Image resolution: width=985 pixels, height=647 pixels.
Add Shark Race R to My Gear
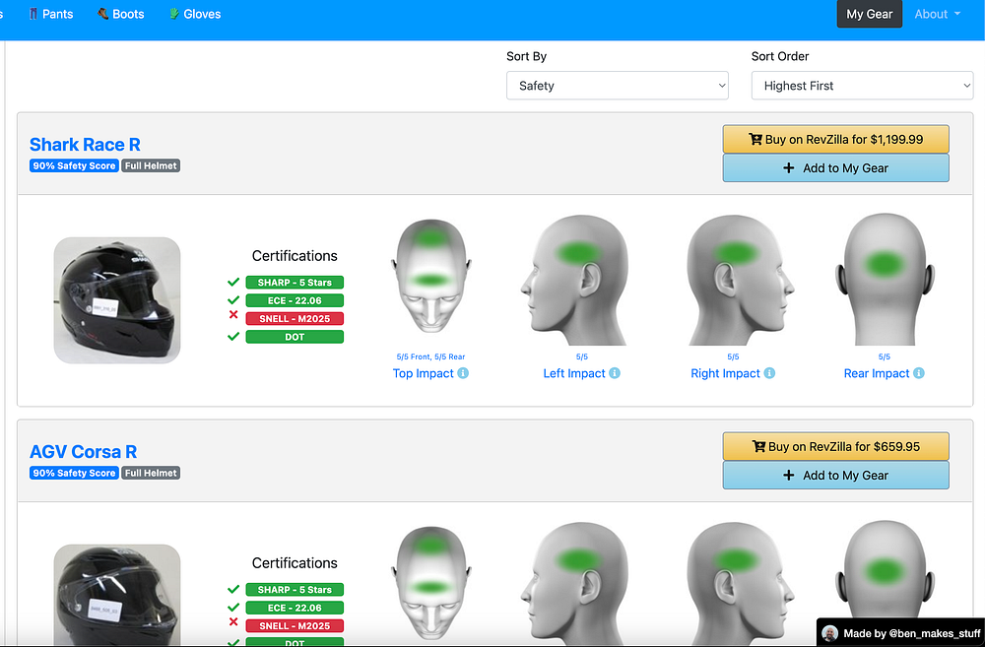tap(835, 167)
